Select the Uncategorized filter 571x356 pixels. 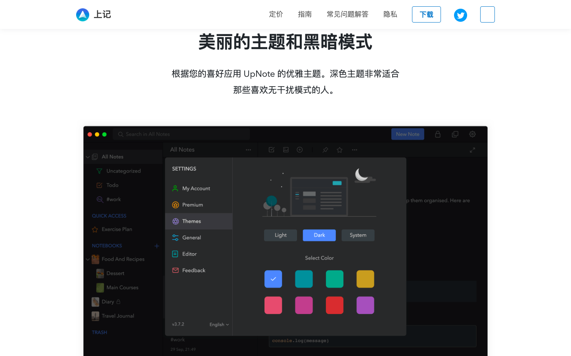(x=123, y=171)
